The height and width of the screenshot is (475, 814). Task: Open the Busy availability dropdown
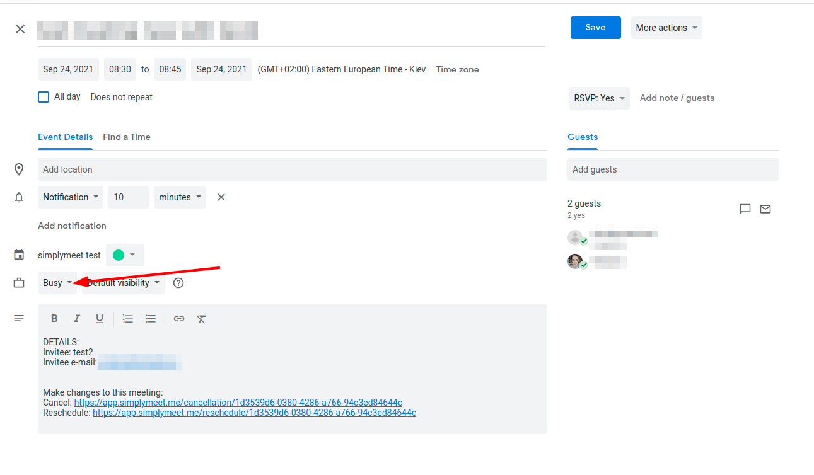57,283
